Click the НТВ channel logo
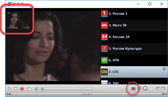168x97 pixels. point(104,60)
